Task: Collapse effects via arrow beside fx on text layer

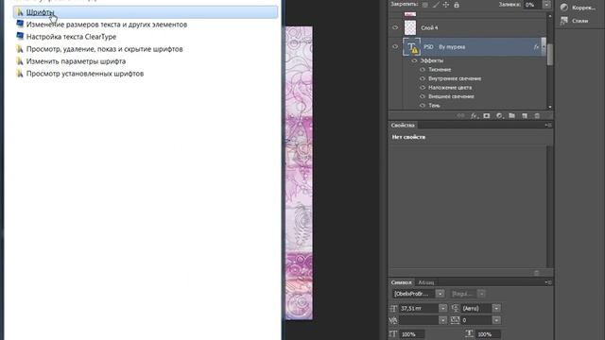Action: click(x=544, y=46)
